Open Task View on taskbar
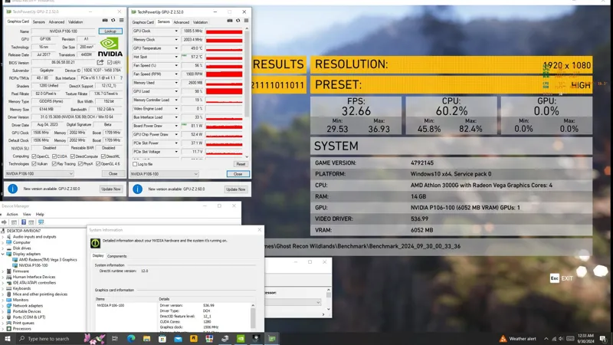613x345 pixels. [x=114, y=339]
